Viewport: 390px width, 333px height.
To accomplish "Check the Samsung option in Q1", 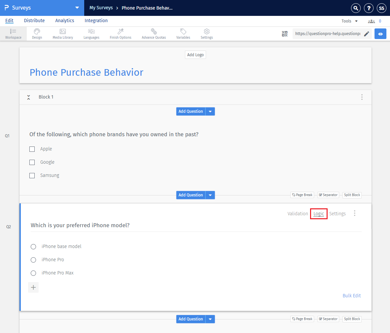I will coord(32,175).
